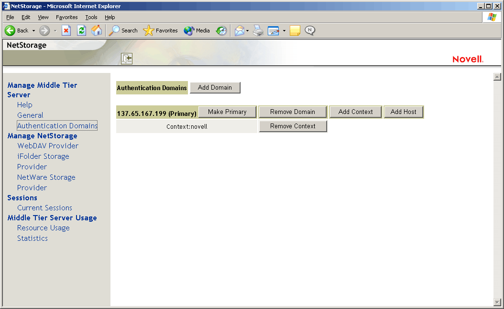Open the Current Sessions link
The width and height of the screenshot is (504, 309).
click(x=44, y=207)
